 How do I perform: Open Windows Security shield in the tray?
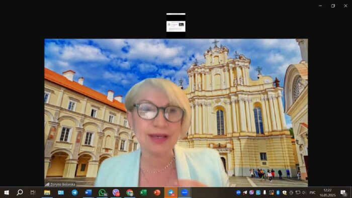coord(285,192)
